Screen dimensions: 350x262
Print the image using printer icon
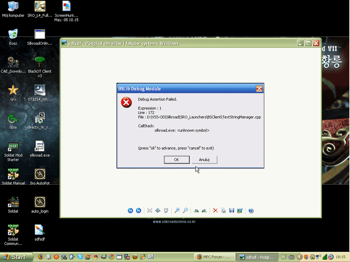coord(223,211)
